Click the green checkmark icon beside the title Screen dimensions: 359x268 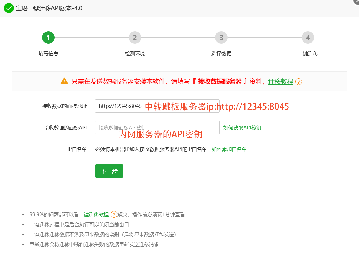pyautogui.click(x=9, y=8)
